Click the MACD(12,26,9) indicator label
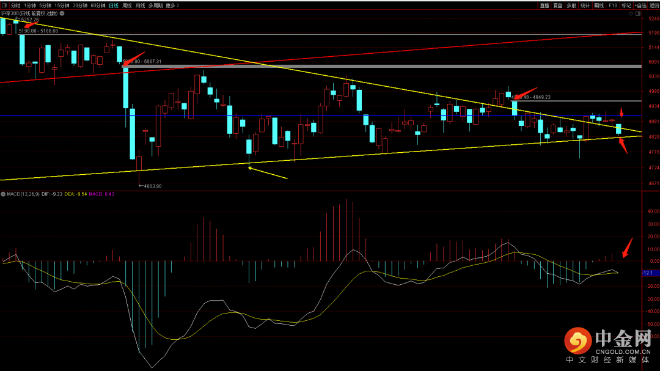The width and height of the screenshot is (660, 371). tap(23, 194)
